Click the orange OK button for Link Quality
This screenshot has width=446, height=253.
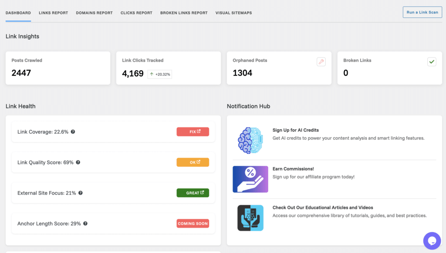pyautogui.click(x=193, y=162)
